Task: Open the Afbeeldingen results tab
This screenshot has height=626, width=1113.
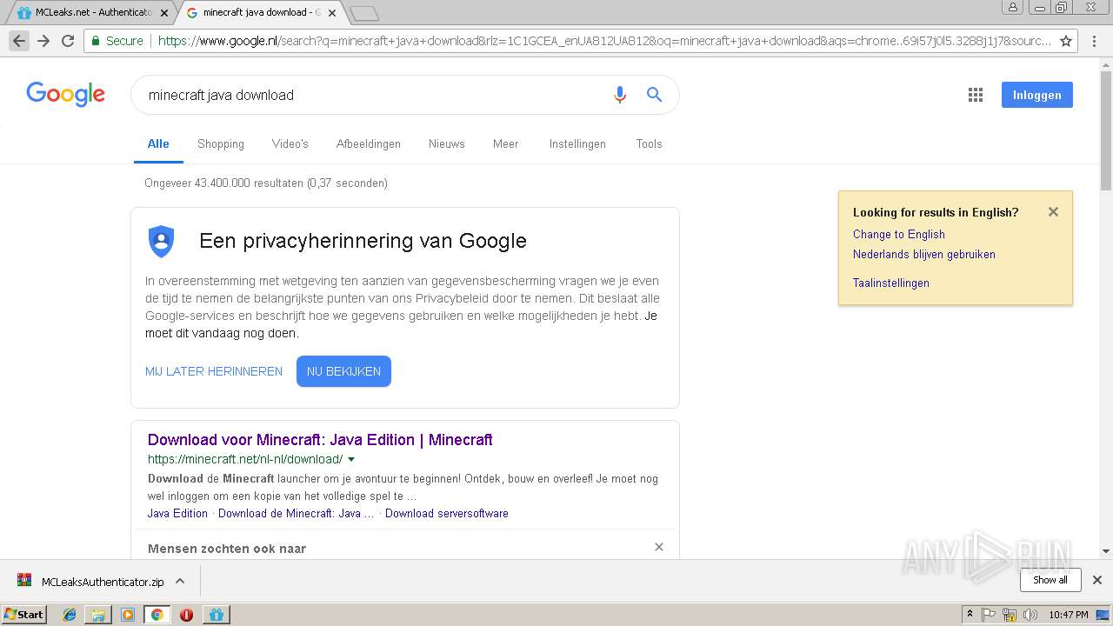Action: point(369,143)
